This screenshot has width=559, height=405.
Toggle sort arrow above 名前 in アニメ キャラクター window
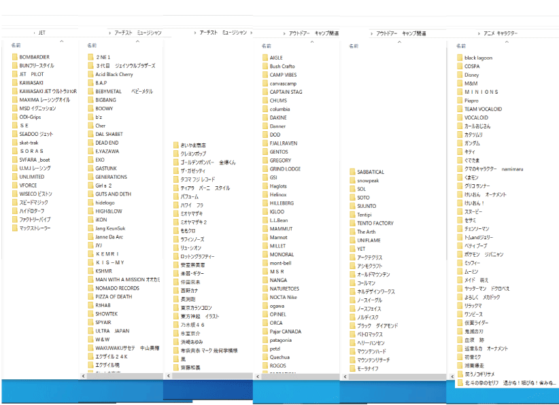[507, 42]
